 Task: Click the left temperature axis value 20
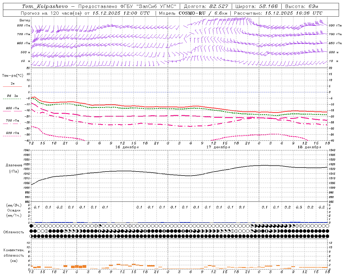pos(28,68)
